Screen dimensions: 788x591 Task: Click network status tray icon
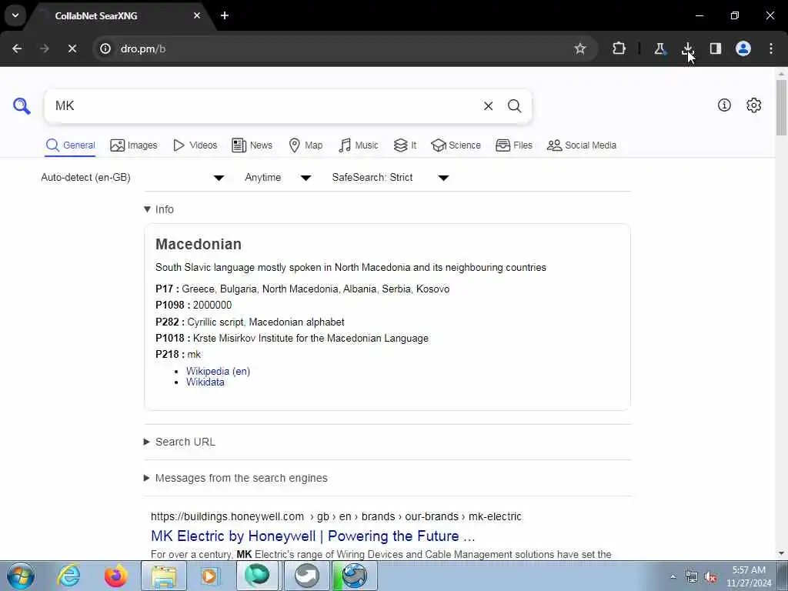[692, 577]
